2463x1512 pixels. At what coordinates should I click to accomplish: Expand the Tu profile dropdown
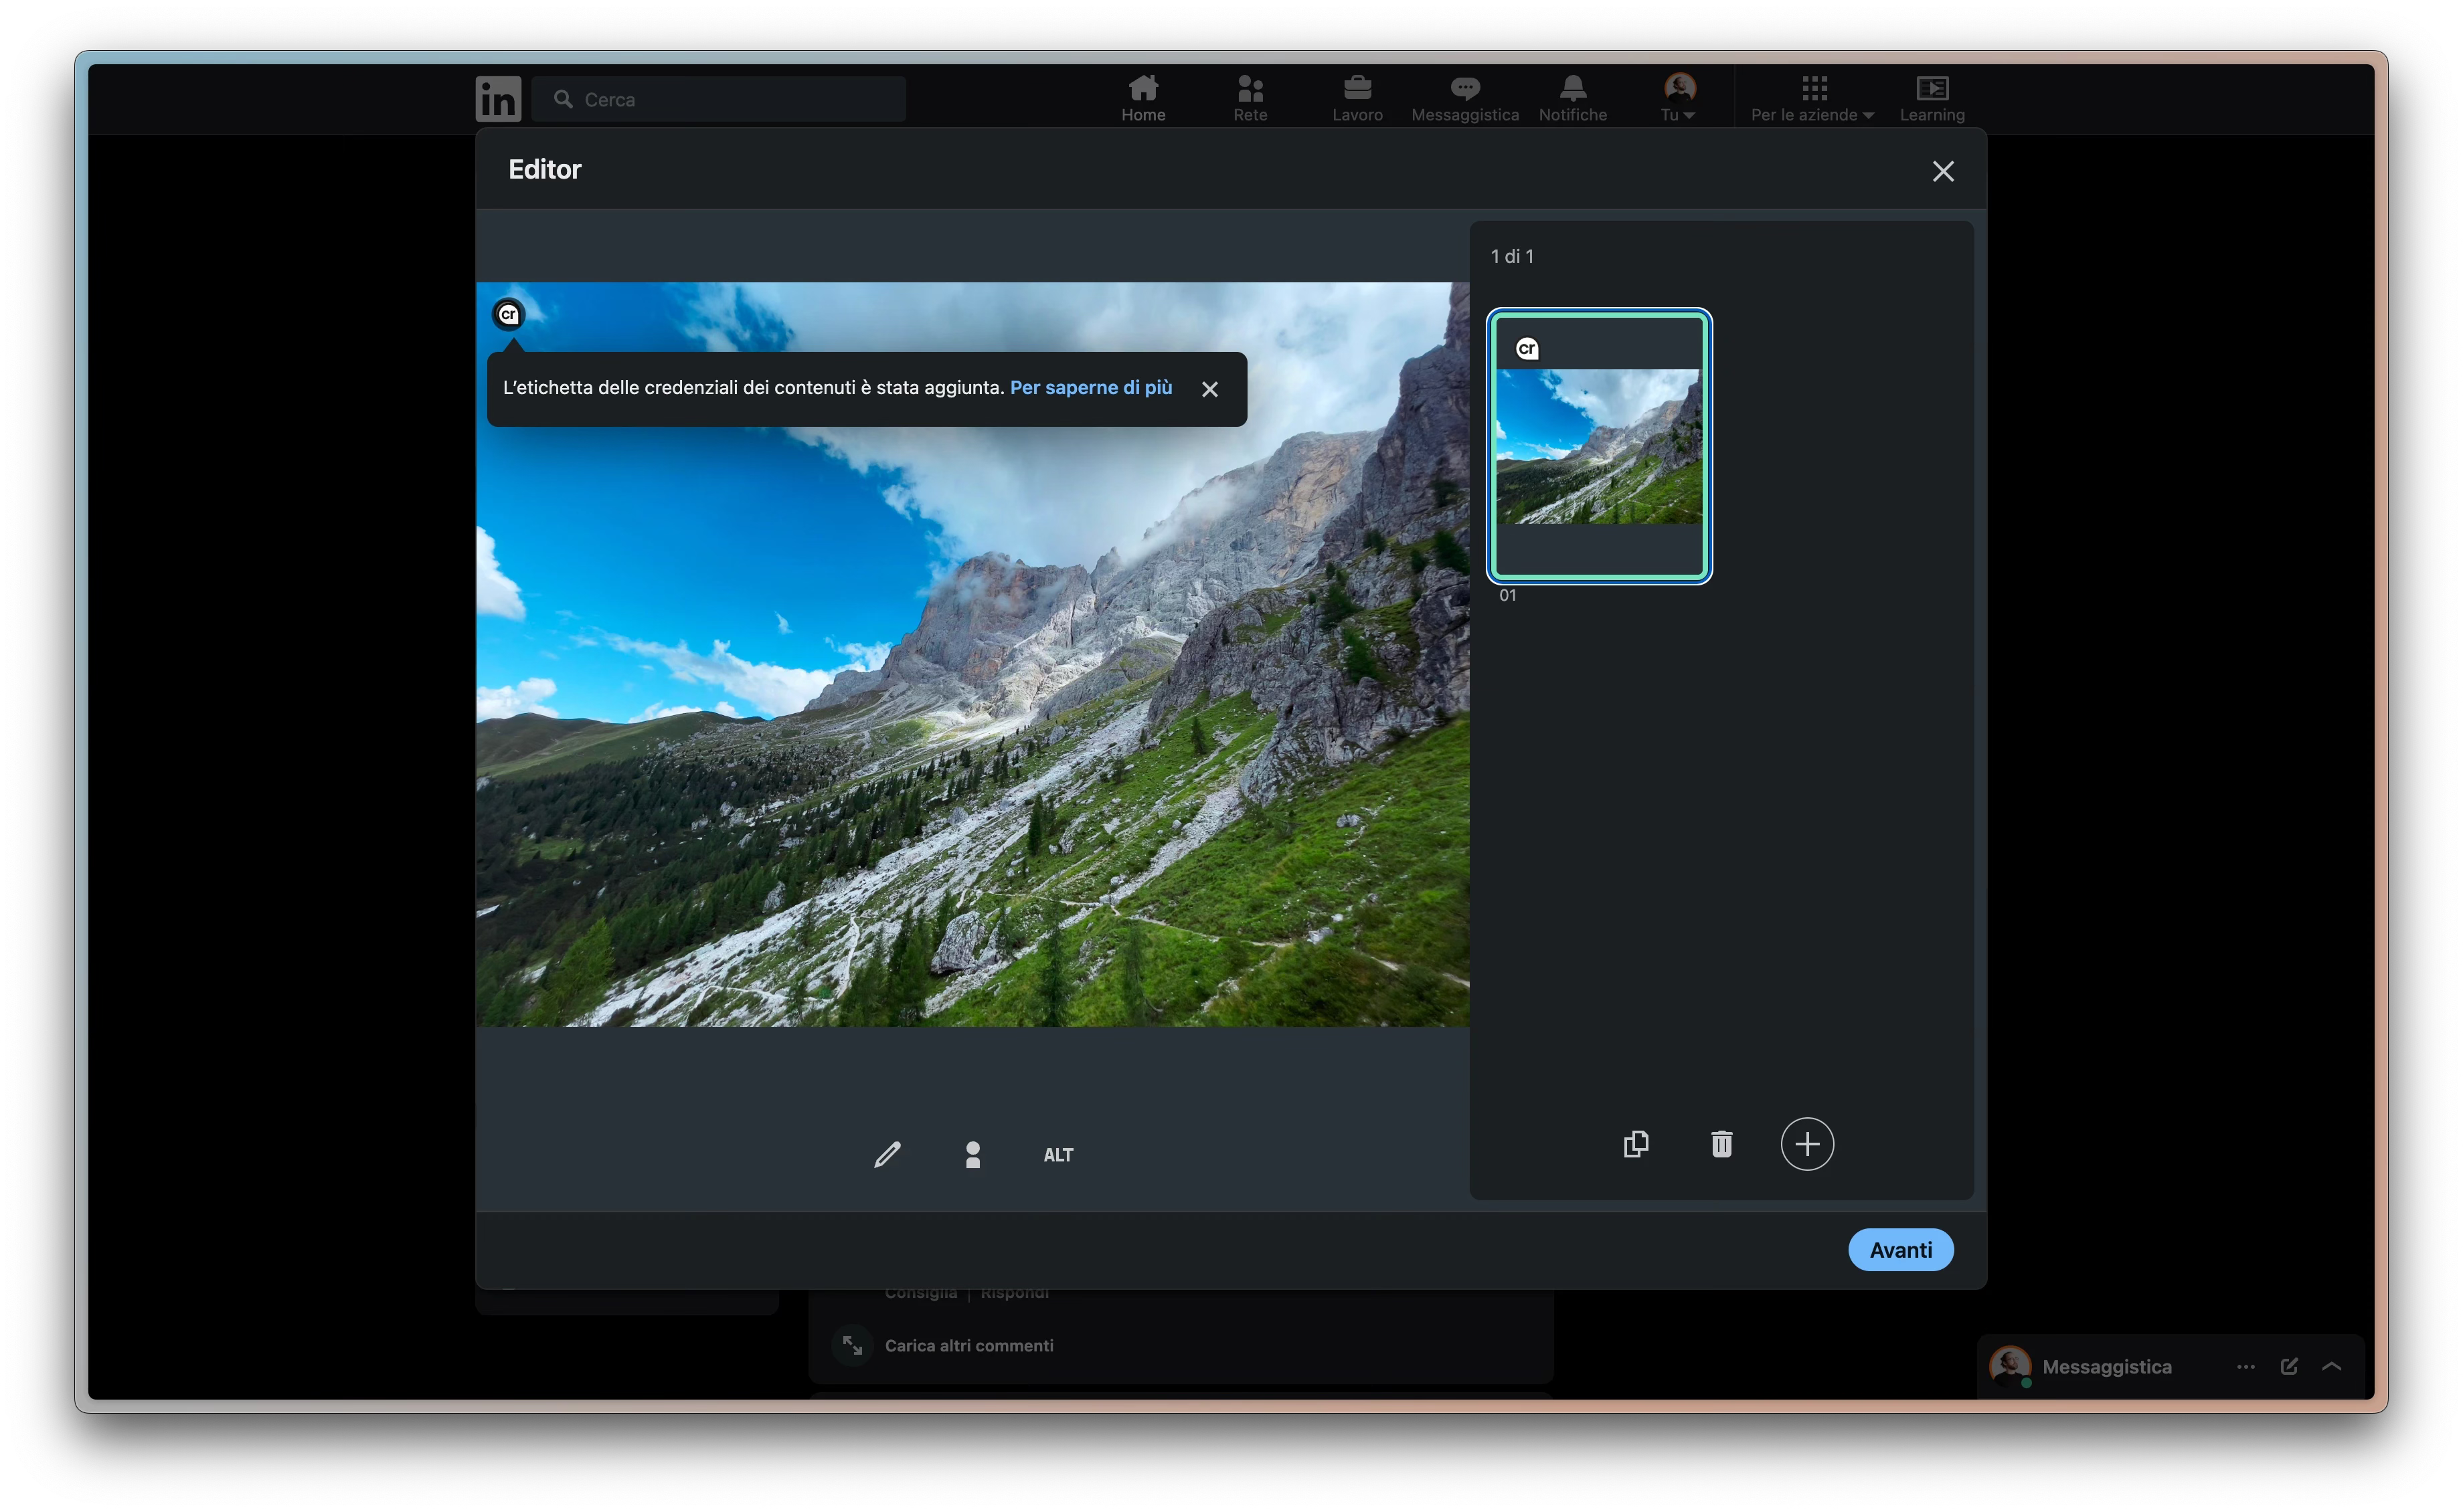click(1679, 98)
